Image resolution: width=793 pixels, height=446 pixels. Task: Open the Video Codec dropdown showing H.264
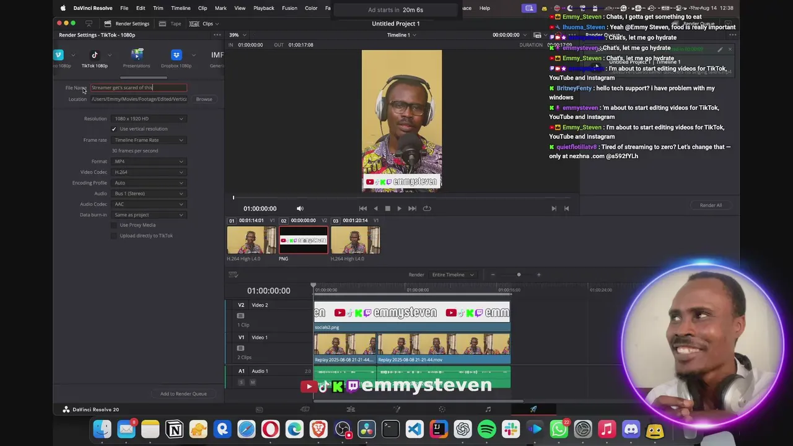pyautogui.click(x=149, y=172)
